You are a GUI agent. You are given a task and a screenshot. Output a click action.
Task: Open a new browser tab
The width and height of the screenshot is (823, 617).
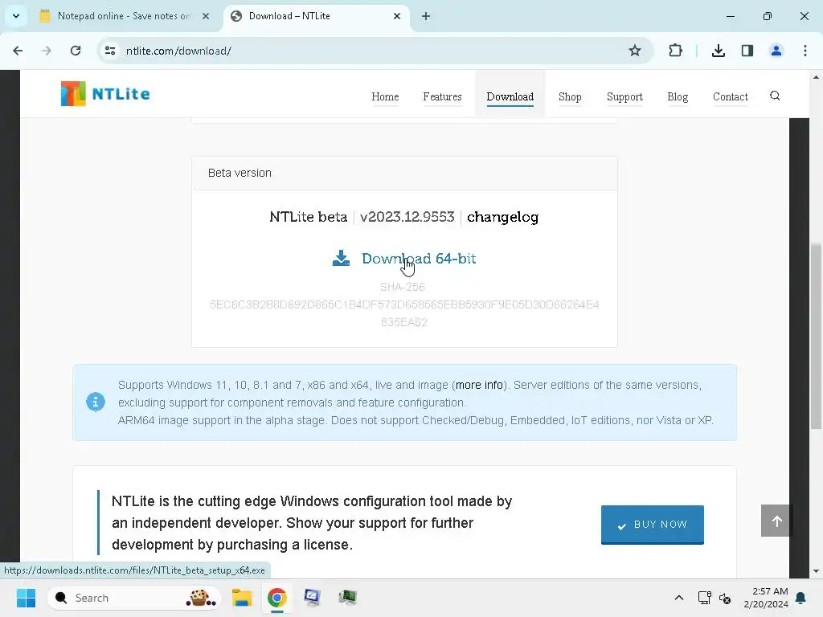(x=426, y=16)
